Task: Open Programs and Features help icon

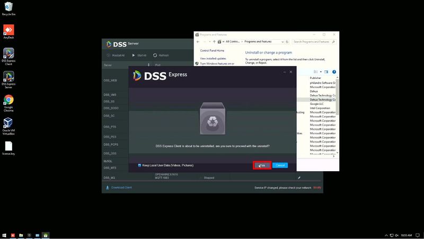Action: tap(334, 72)
